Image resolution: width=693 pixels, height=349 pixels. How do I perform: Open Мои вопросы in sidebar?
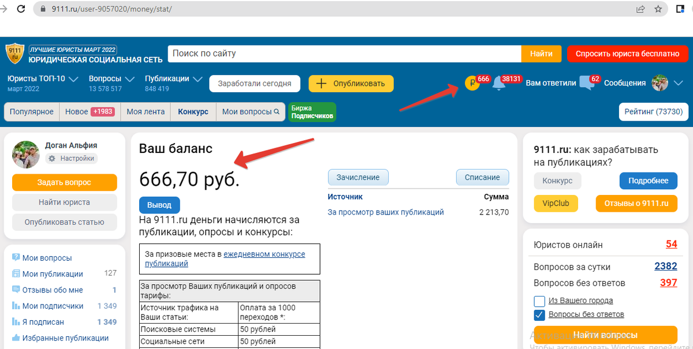(47, 258)
